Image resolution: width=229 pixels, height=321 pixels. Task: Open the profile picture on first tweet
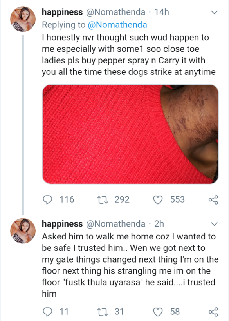point(23,19)
